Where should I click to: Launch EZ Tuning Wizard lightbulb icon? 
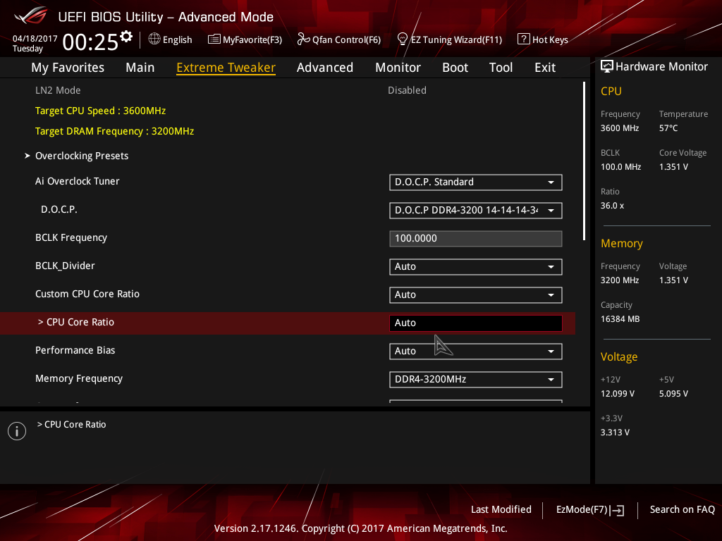point(403,39)
